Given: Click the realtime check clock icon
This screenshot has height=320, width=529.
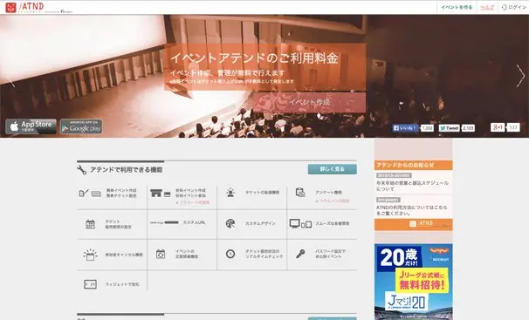Looking at the screenshot, I should coord(230,254).
